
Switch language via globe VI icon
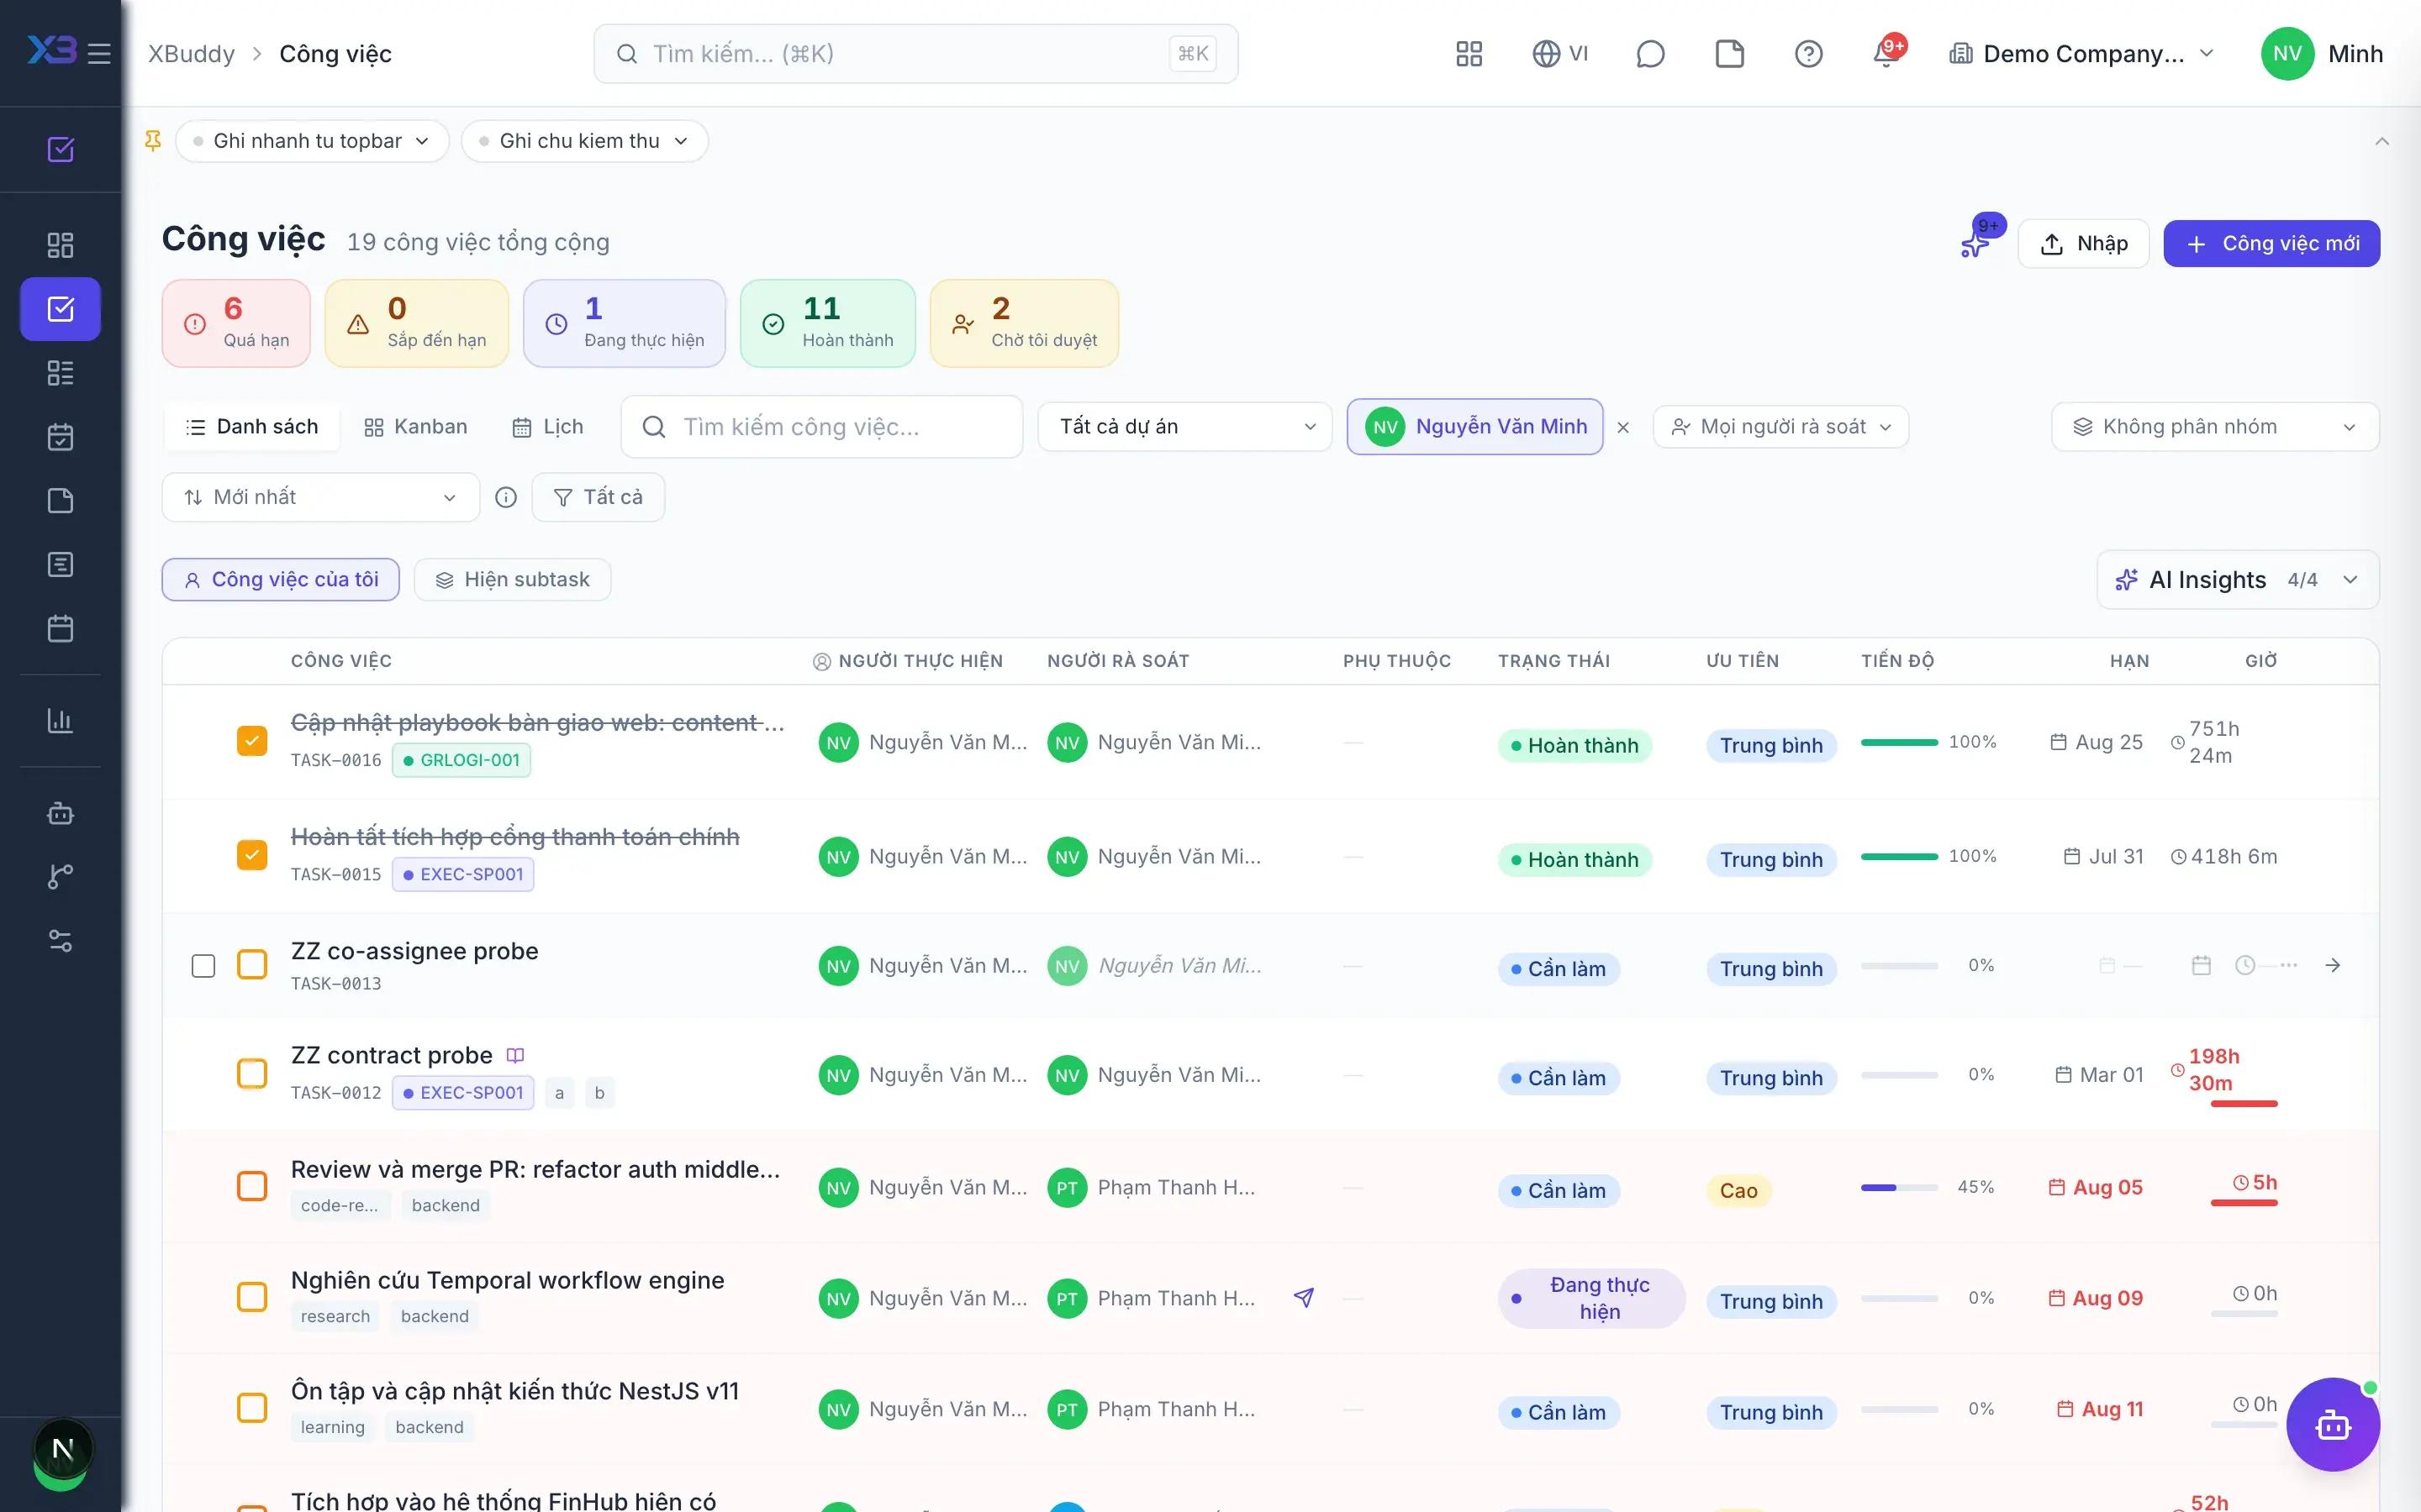[x=1559, y=53]
